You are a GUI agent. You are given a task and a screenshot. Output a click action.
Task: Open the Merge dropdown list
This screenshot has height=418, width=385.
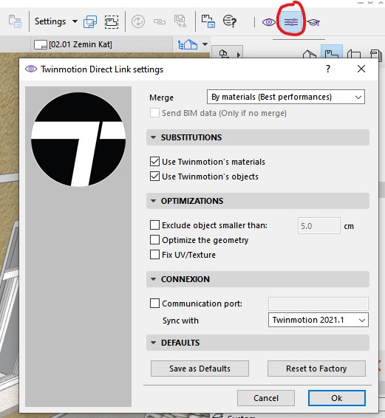[x=286, y=97]
